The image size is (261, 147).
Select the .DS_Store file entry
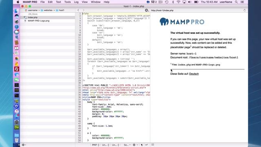tap(48, 14)
